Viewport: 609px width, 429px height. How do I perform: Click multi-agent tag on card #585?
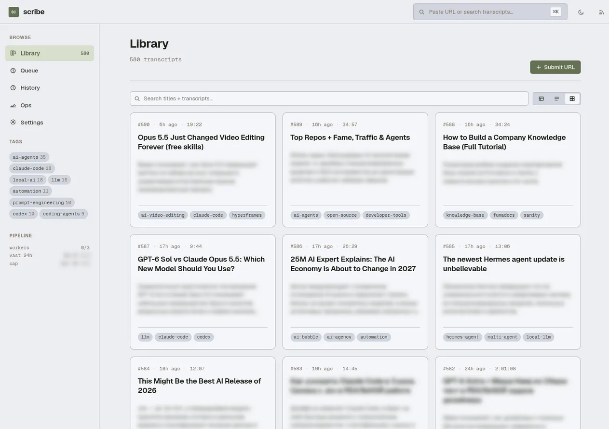click(502, 337)
